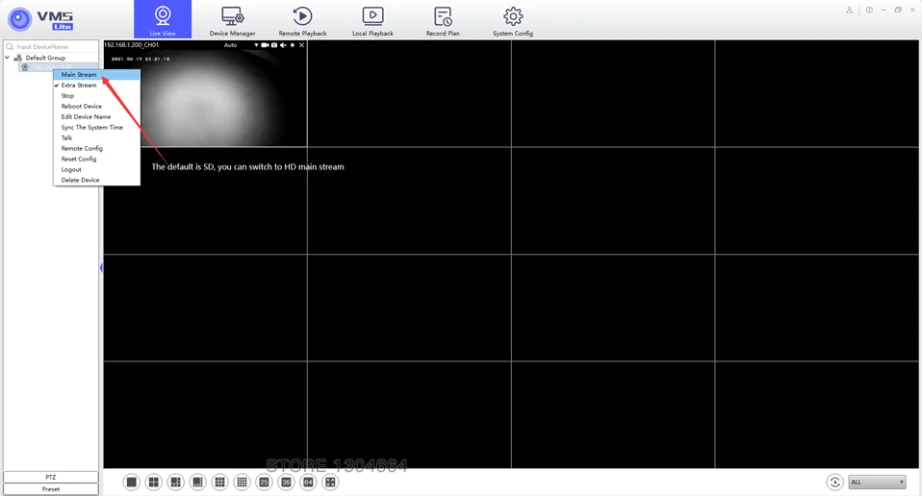Open the ALL dropdown
Viewport: 922px width, 496px height.
(877, 482)
